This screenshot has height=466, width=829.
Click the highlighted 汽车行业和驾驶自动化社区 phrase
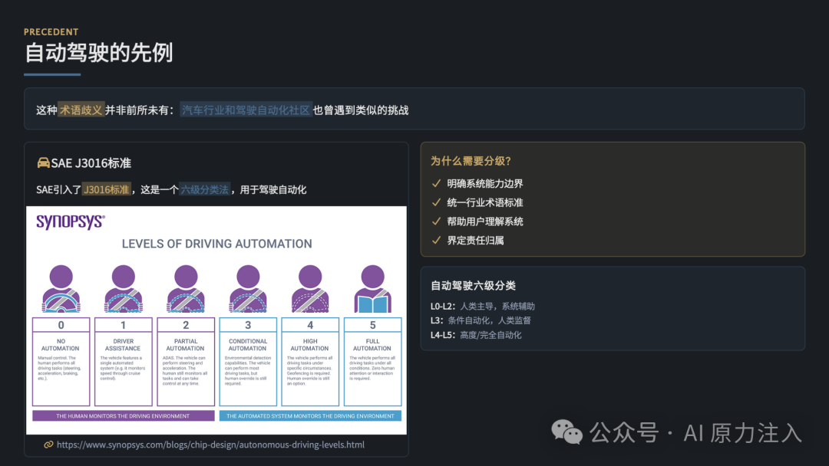246,110
